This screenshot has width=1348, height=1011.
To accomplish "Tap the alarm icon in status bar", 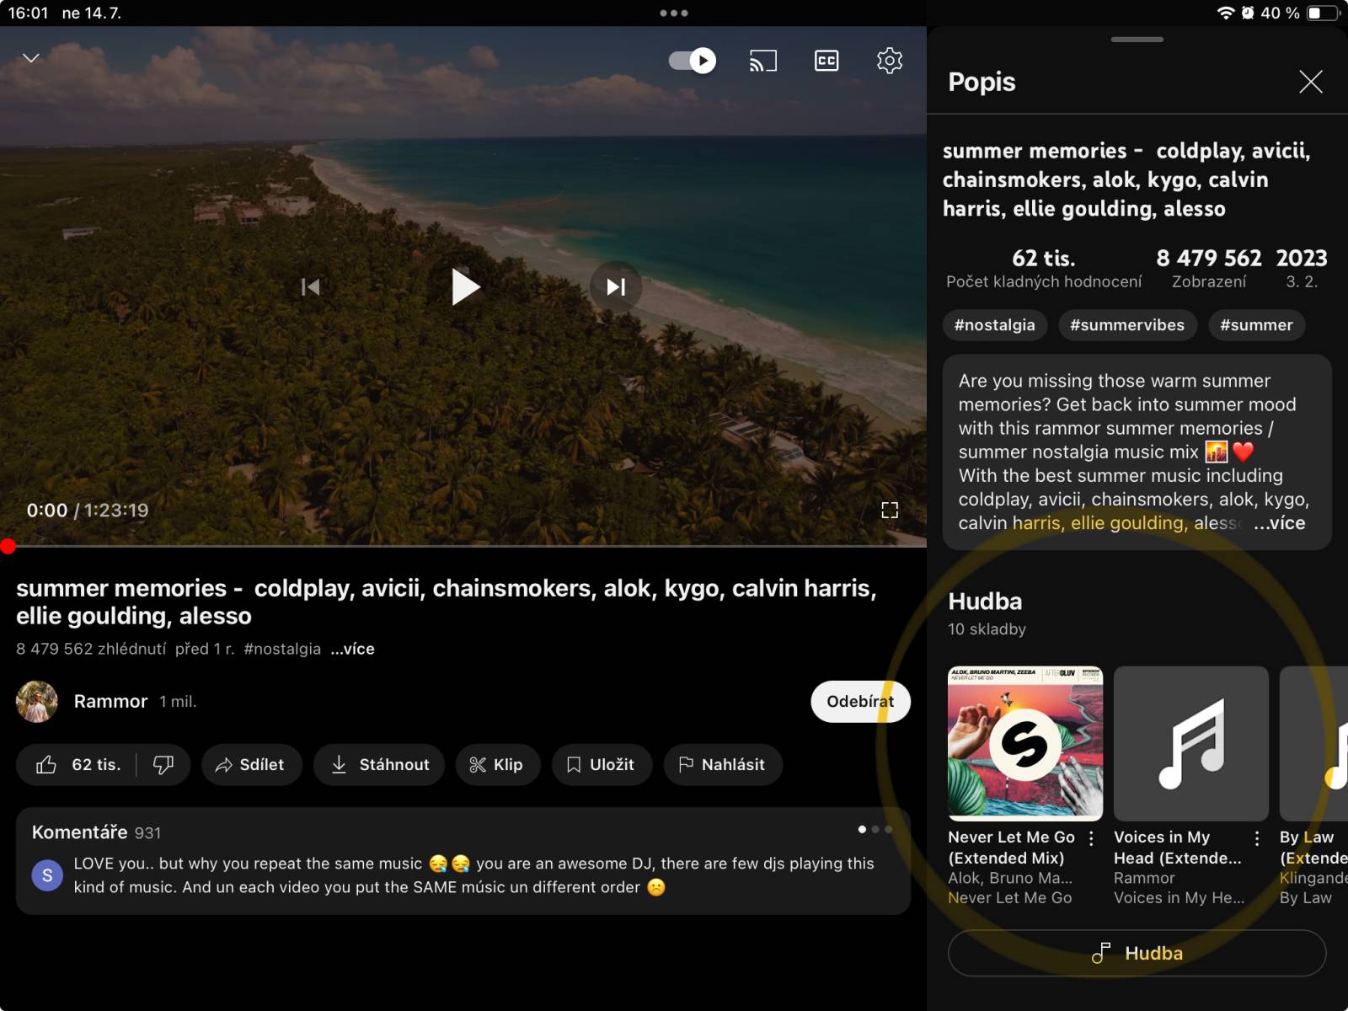I will pyautogui.click(x=1248, y=13).
